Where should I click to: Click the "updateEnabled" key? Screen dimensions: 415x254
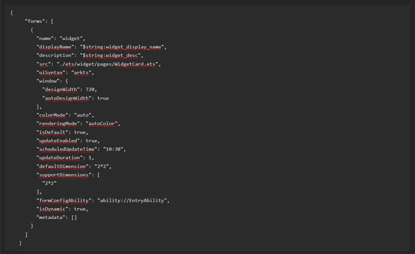pos(58,140)
